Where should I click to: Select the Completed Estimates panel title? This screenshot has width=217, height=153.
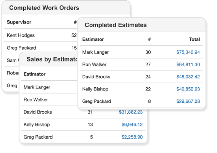(x=115, y=25)
